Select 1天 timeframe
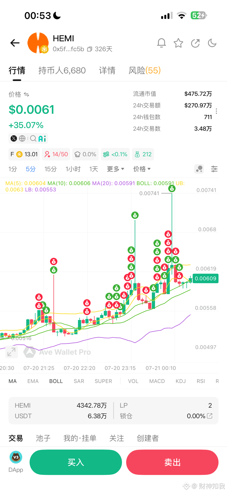Image resolution: width=227 pixels, height=493 pixels. (x=93, y=169)
